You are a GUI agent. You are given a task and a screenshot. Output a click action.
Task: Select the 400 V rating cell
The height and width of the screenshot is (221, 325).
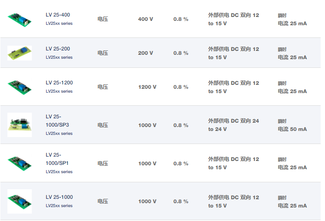click(146, 19)
